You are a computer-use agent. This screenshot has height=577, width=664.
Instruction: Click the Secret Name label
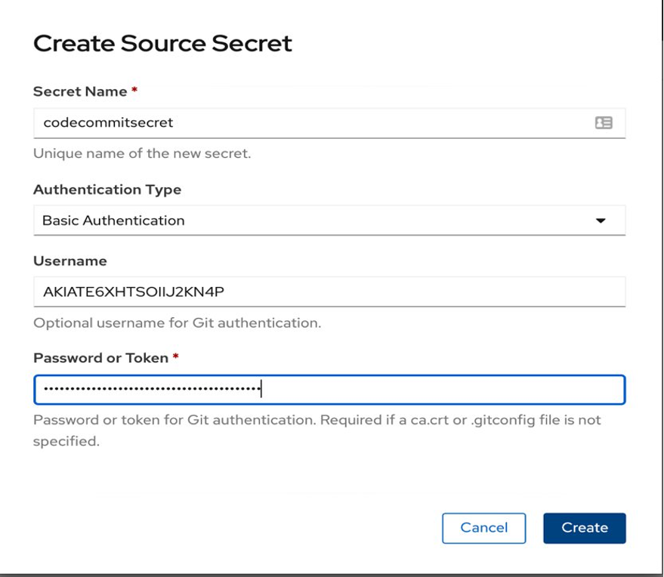(80, 91)
